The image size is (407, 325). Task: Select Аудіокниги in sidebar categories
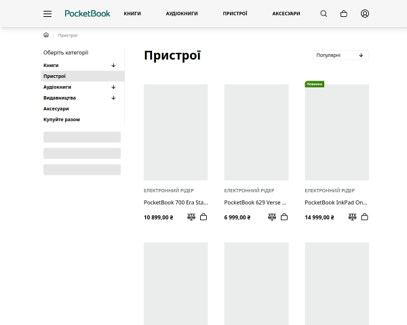(x=57, y=87)
